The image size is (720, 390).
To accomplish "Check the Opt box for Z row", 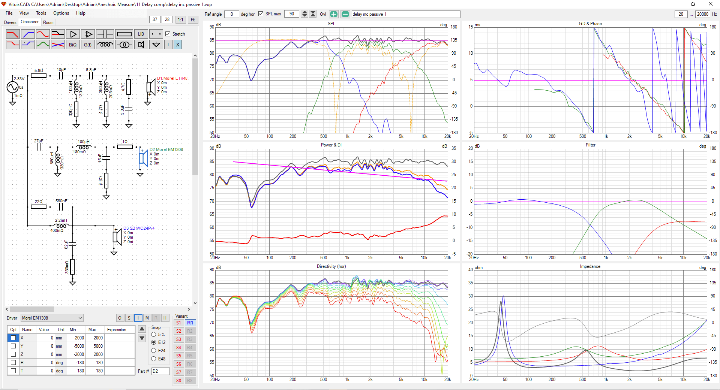I will point(13,354).
